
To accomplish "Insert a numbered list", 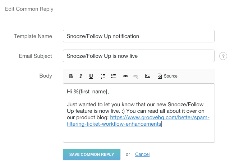I will coord(103,76).
